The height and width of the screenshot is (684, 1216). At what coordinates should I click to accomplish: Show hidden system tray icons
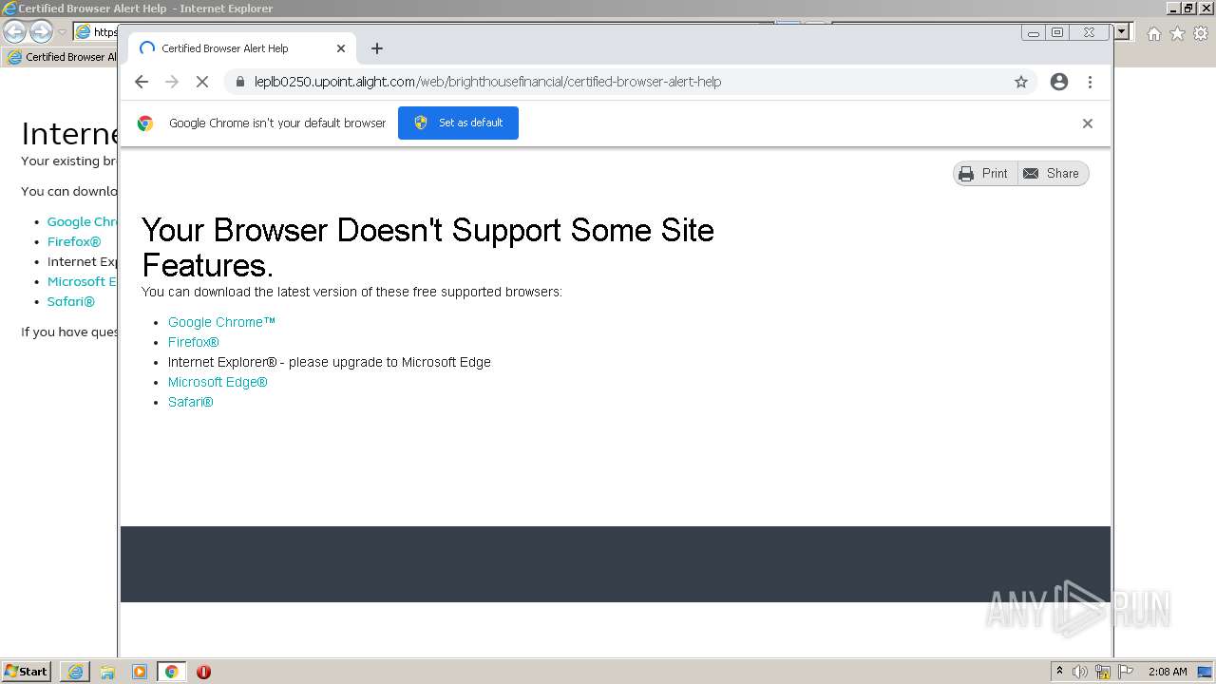click(1059, 672)
